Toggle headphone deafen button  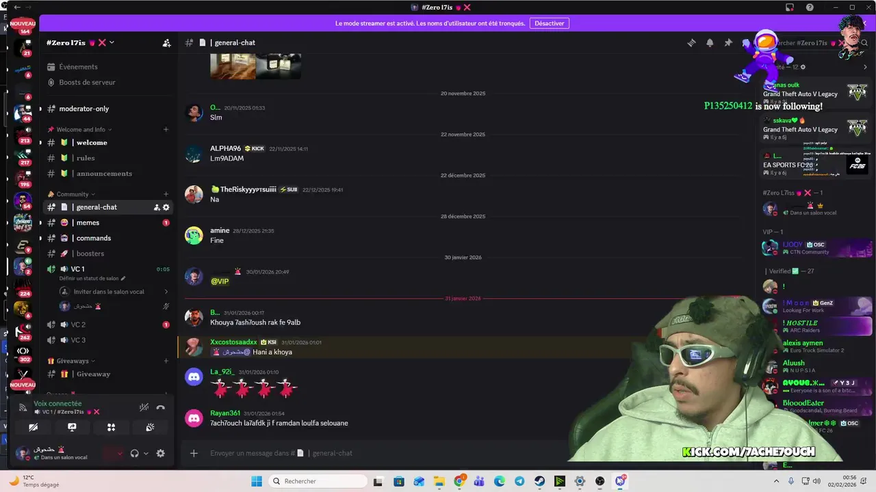tap(135, 453)
